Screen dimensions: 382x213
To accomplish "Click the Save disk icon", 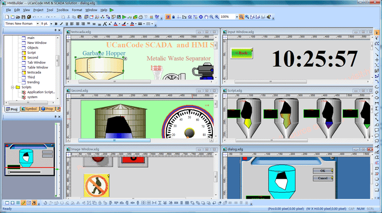I will [x=23, y=17].
